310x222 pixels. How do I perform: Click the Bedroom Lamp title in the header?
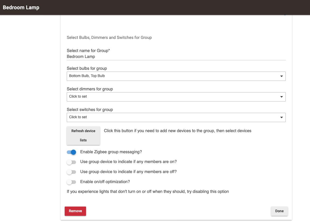[x=21, y=7]
